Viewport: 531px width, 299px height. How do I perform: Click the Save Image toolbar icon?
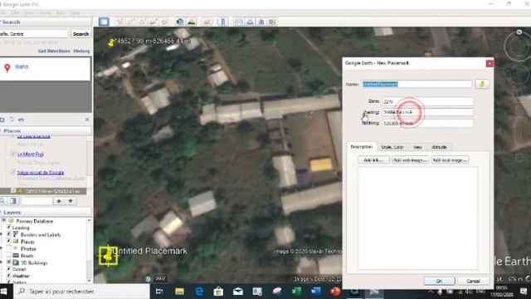[261, 22]
